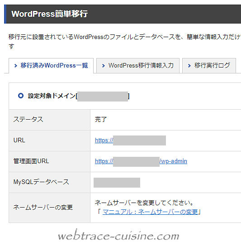The image size is (241, 242).
Task: Open the wp-admin 管理画面URL link
Action: click(141, 161)
